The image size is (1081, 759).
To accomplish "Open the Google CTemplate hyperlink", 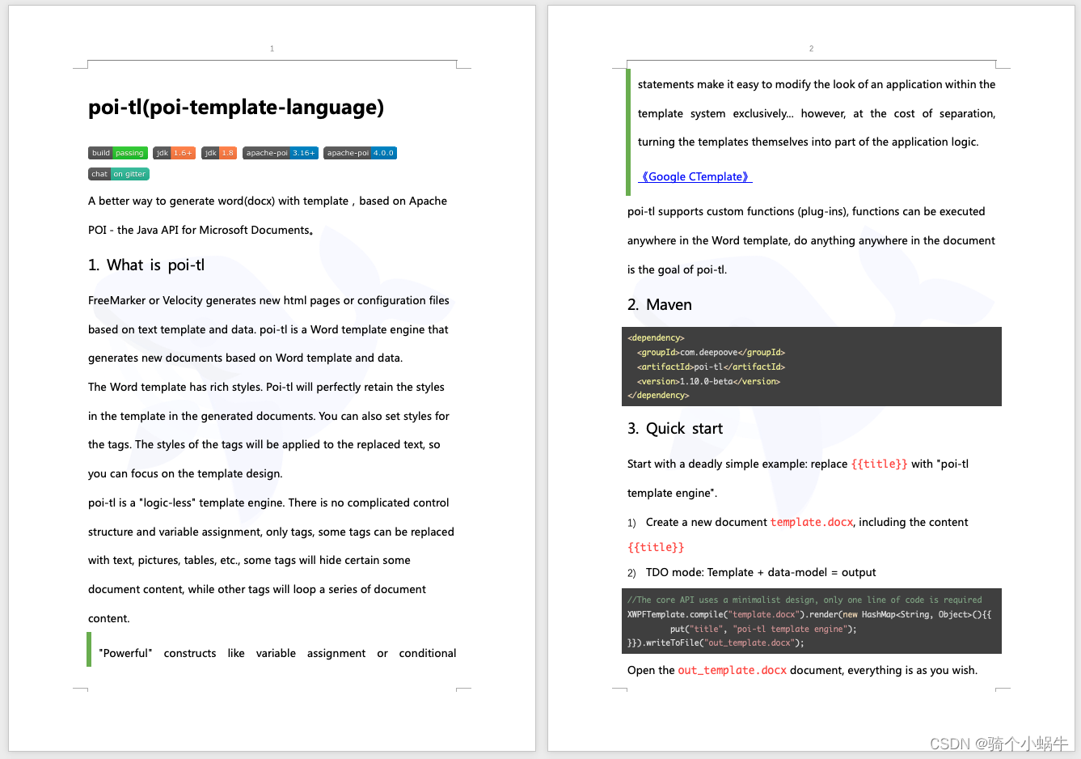I will point(695,176).
